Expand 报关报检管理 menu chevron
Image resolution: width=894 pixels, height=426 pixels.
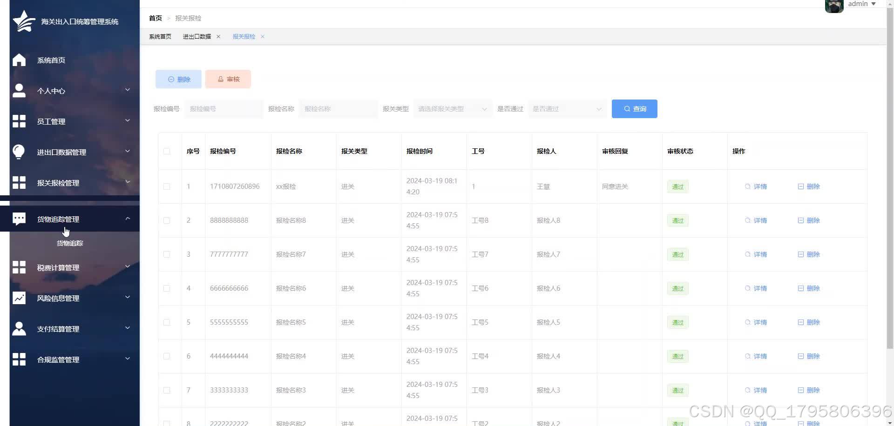click(127, 182)
